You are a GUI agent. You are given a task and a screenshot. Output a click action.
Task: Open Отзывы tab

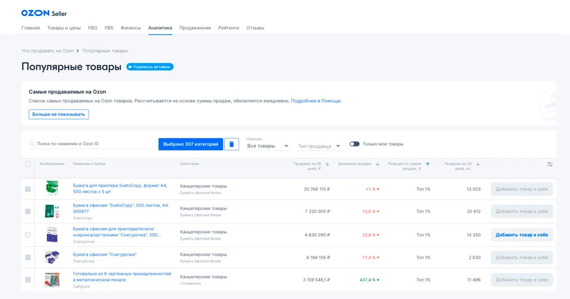[255, 28]
